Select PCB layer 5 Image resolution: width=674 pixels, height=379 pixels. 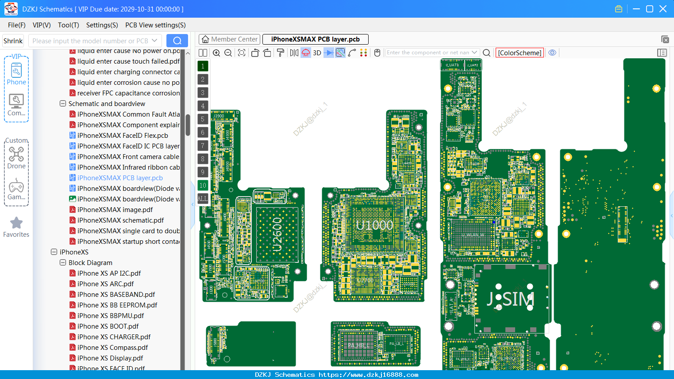tap(203, 119)
